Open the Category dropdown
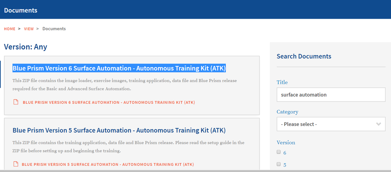The height and width of the screenshot is (172, 391). (331, 124)
